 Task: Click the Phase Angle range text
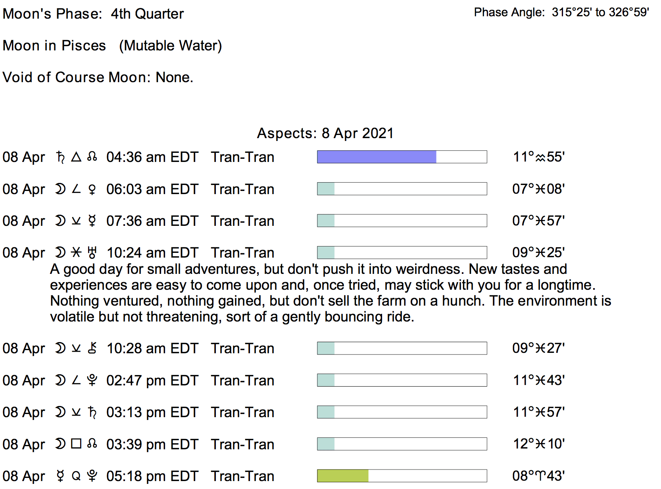(x=561, y=12)
